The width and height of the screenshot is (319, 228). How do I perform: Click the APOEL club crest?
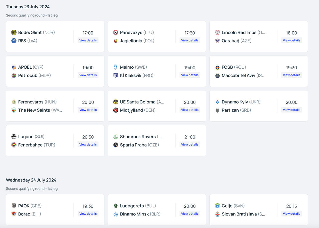click(14, 67)
